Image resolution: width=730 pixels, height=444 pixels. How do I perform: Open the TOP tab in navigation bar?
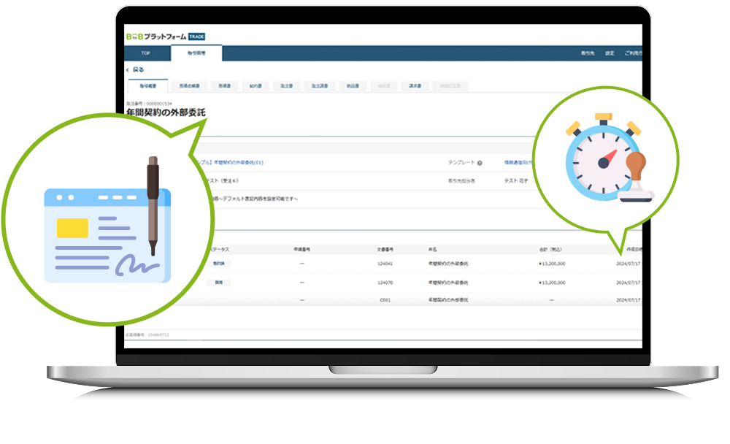click(x=146, y=53)
